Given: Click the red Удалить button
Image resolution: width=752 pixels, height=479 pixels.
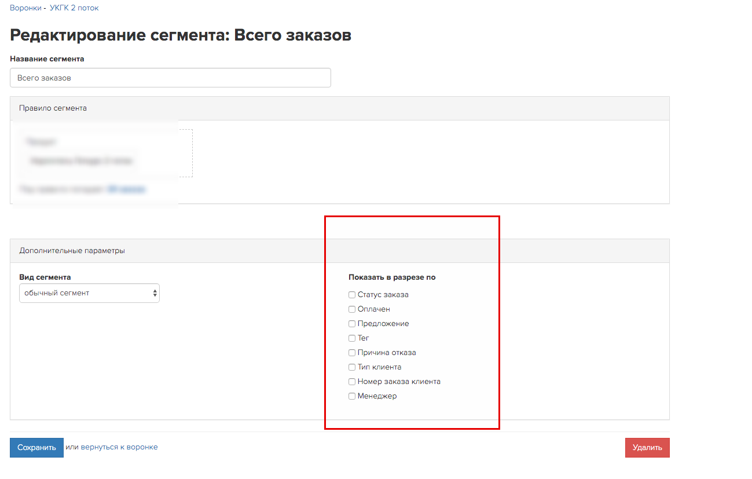Looking at the screenshot, I should coord(647,448).
